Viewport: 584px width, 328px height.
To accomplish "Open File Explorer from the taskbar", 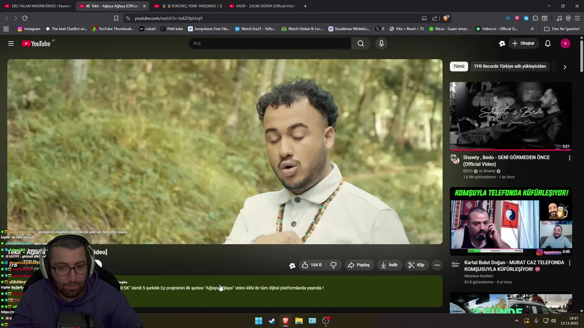I will [299, 321].
